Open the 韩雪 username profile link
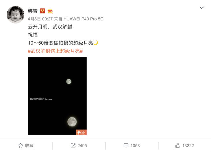 pyautogui.click(x=33, y=11)
